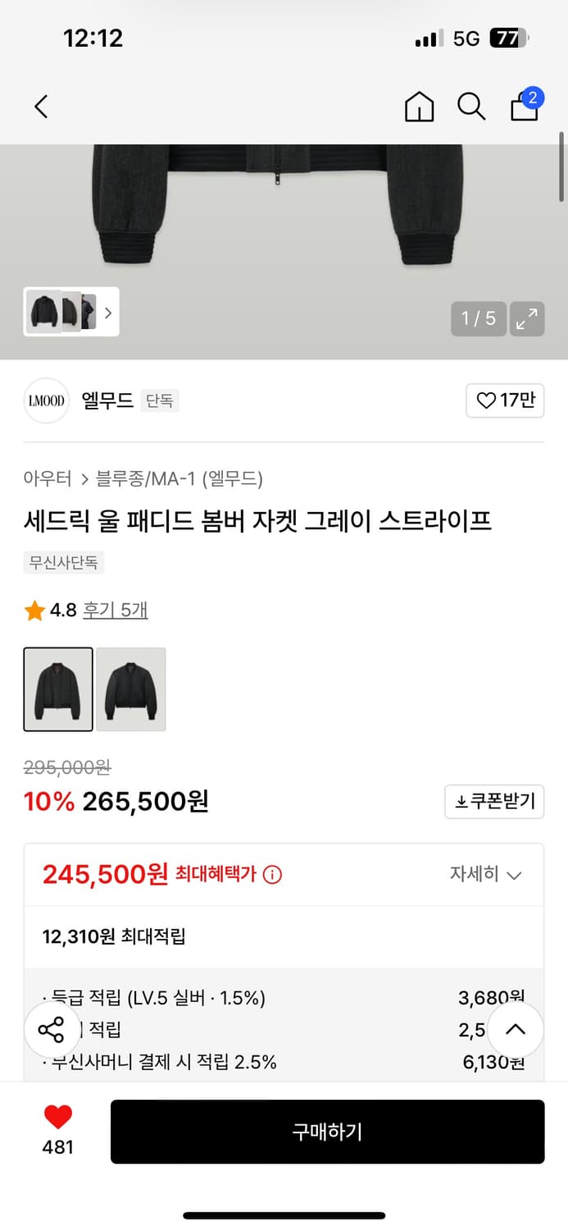Image resolution: width=568 pixels, height=1231 pixels.
Task: Open the shopping cart with 2 items
Action: (524, 108)
